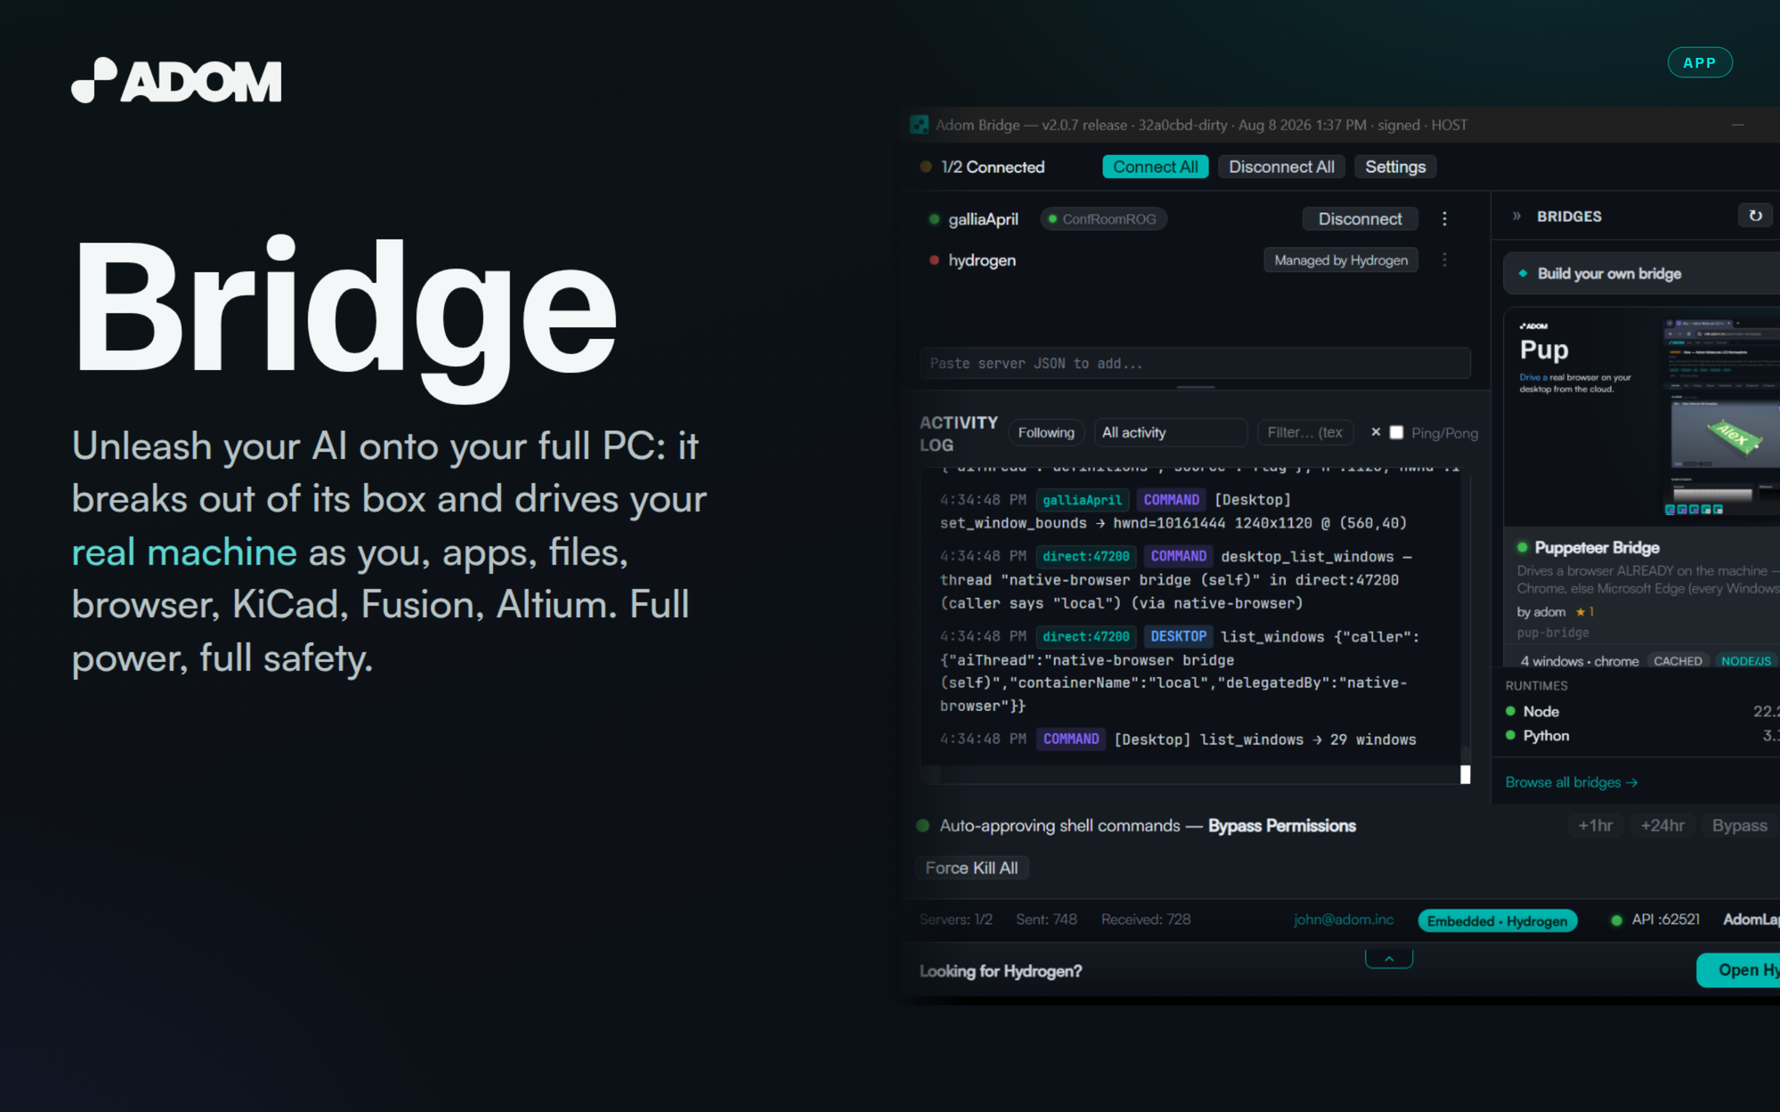Open the Browse all bridges link

1571,782
